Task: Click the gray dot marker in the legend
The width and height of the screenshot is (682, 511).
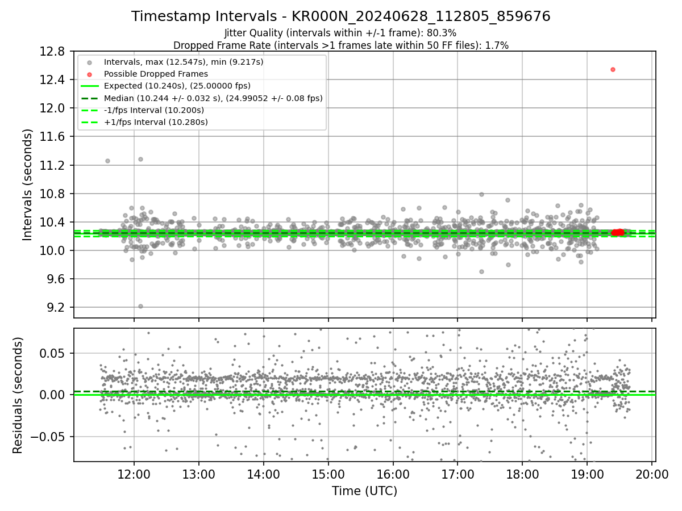Action: coord(89,62)
